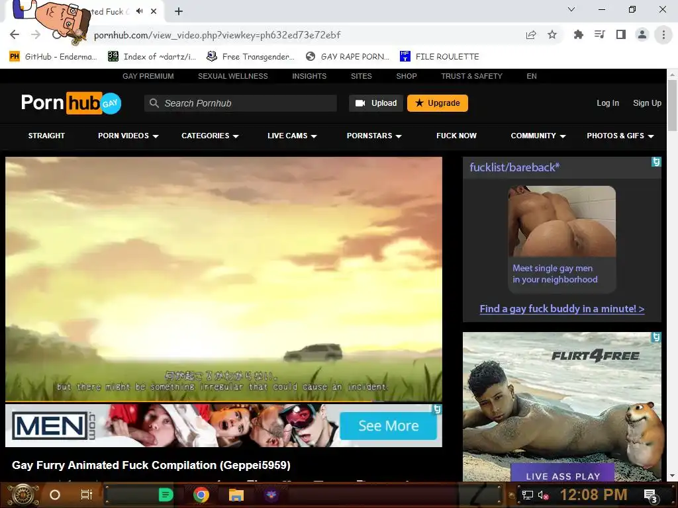
Task: Click the network icon in system tray
Action: coord(527,495)
